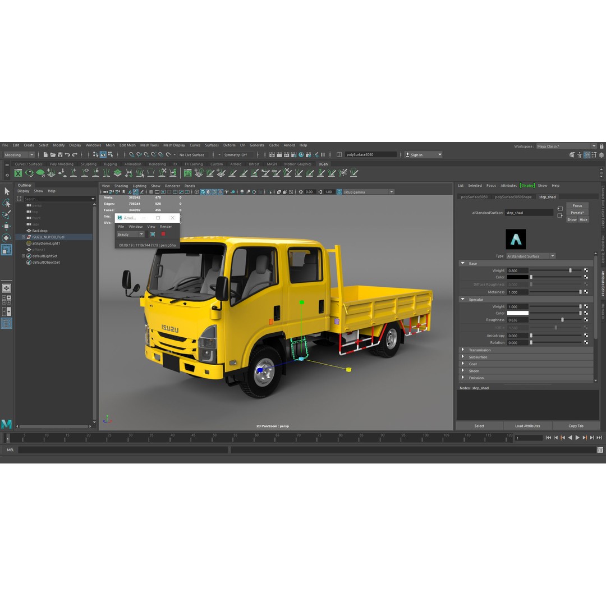The image size is (606, 606).
Task: Click the HumanIK character icon at top right
Action: 579,155
